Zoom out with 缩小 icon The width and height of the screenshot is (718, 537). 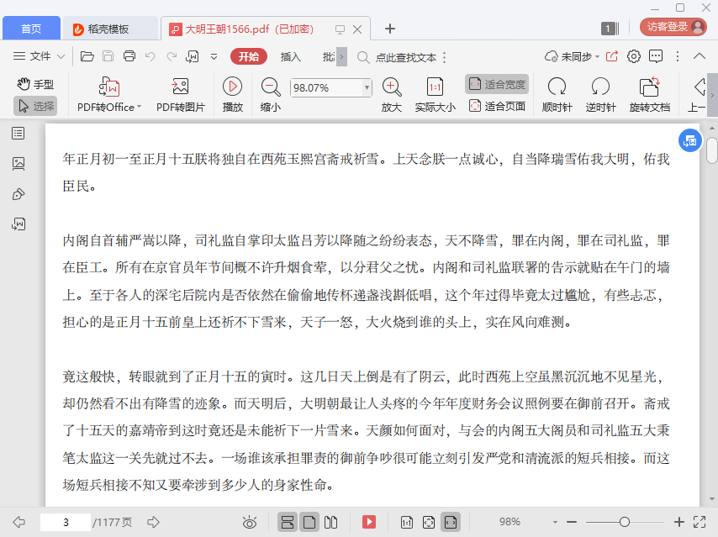pyautogui.click(x=270, y=95)
